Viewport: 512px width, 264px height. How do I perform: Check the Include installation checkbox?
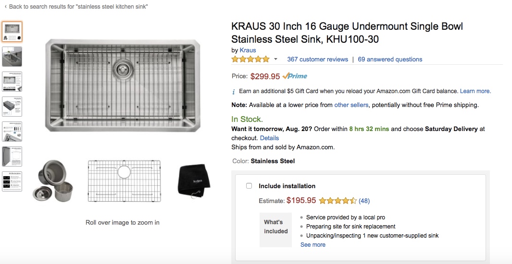tap(249, 186)
